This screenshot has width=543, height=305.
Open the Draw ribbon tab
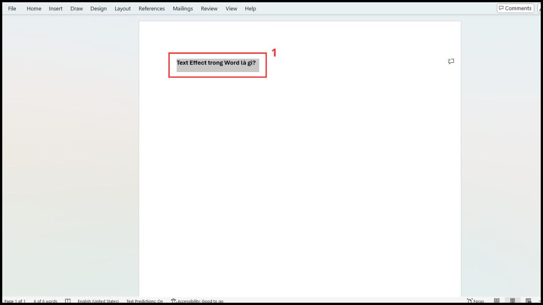pyautogui.click(x=76, y=9)
